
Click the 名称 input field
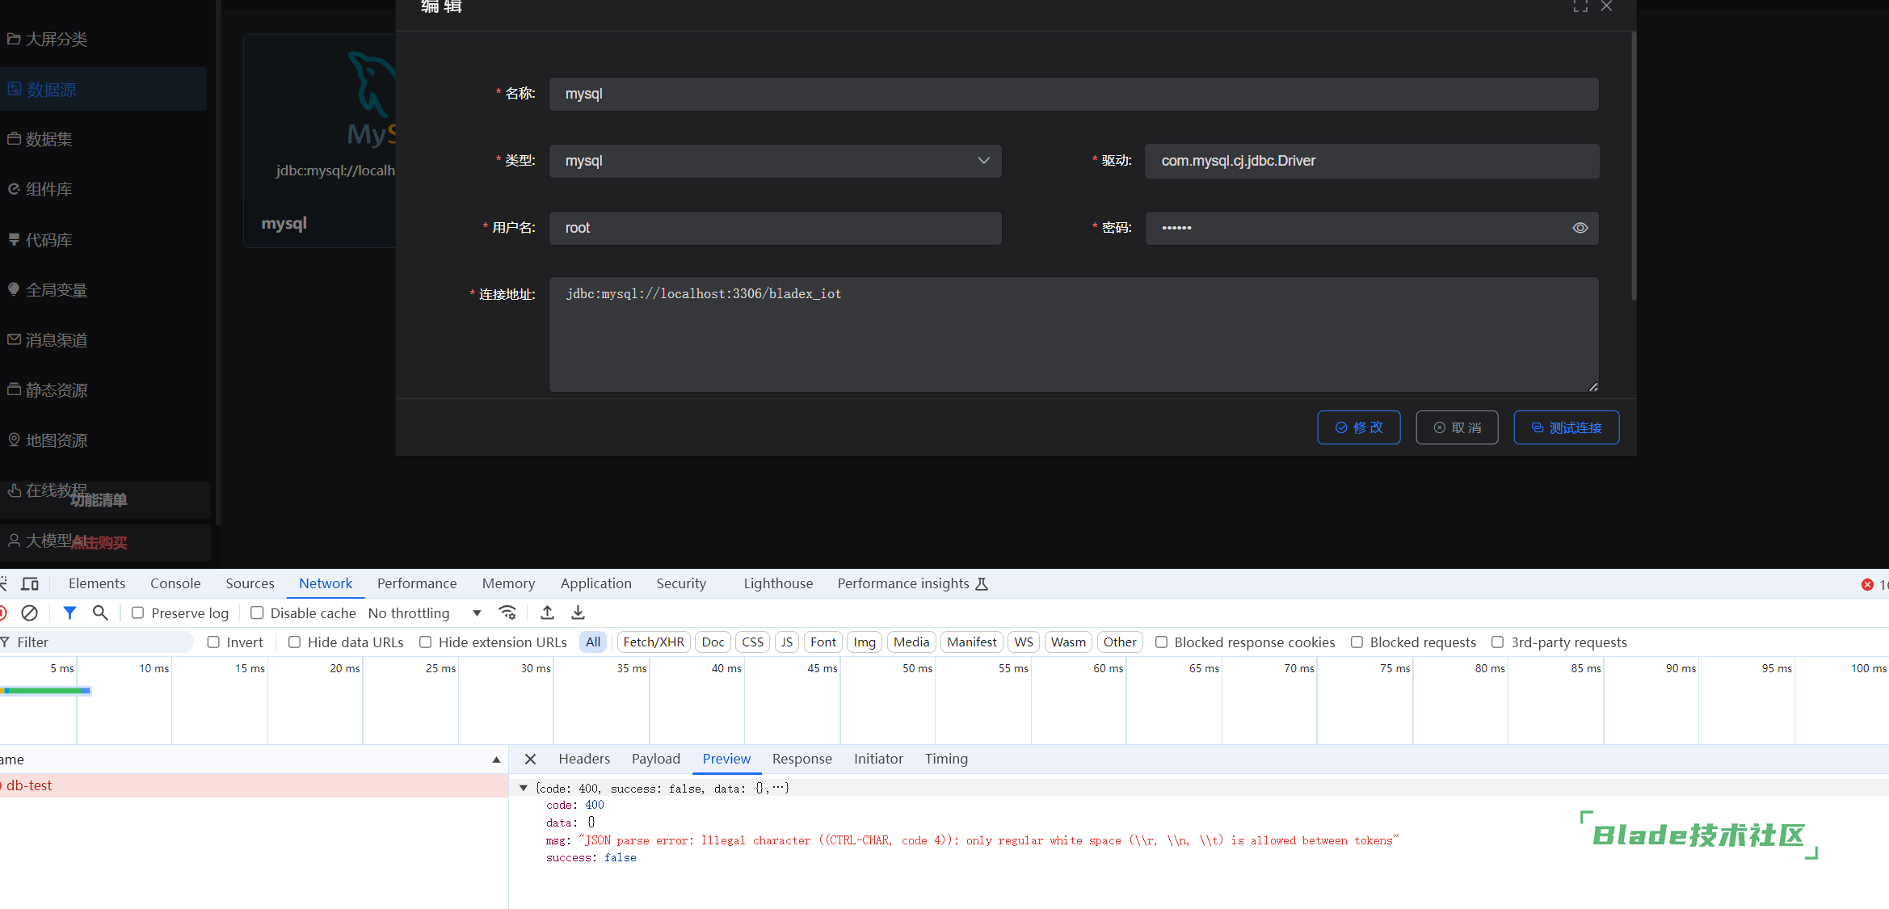[x=1074, y=94]
